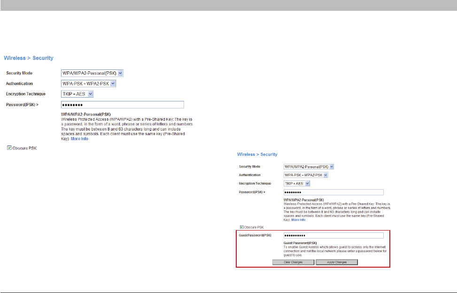Expand Authentication dropdown in guest password panel
This screenshot has width=457, height=293.
pos(306,175)
